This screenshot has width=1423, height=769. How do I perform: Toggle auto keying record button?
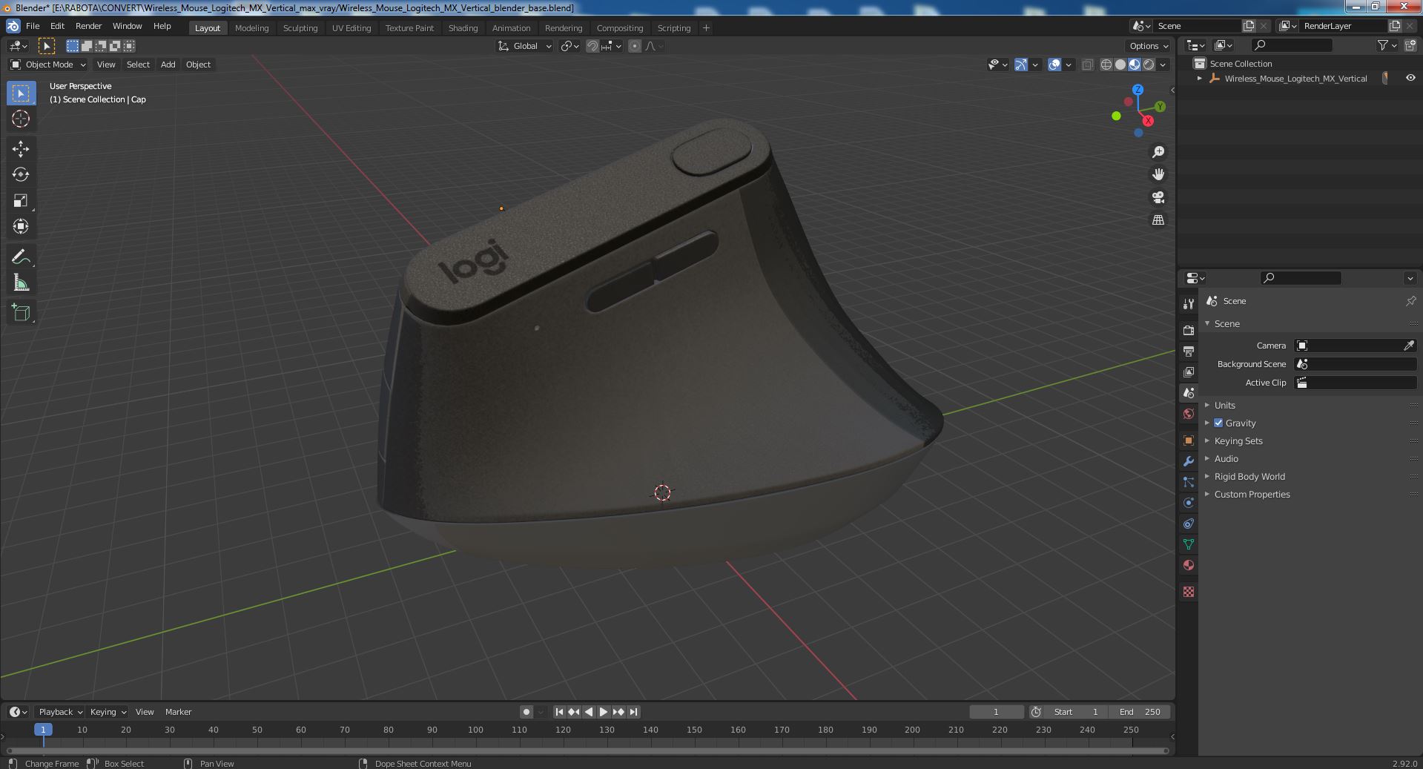pyautogui.click(x=526, y=712)
